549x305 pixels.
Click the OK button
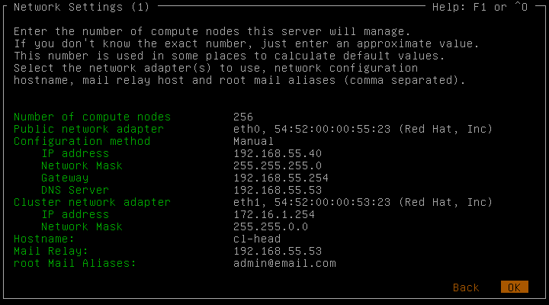tap(514, 287)
